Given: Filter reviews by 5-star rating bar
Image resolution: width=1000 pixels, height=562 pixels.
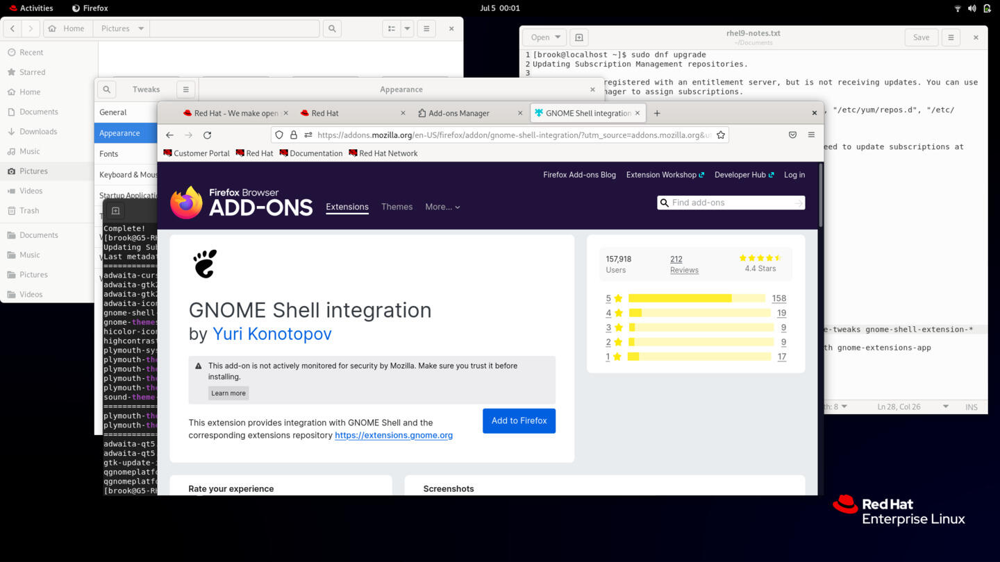Looking at the screenshot, I should [x=696, y=298].
